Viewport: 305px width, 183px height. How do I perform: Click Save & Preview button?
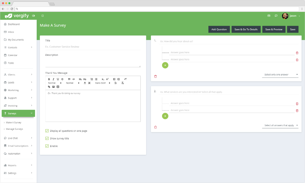click(274, 29)
